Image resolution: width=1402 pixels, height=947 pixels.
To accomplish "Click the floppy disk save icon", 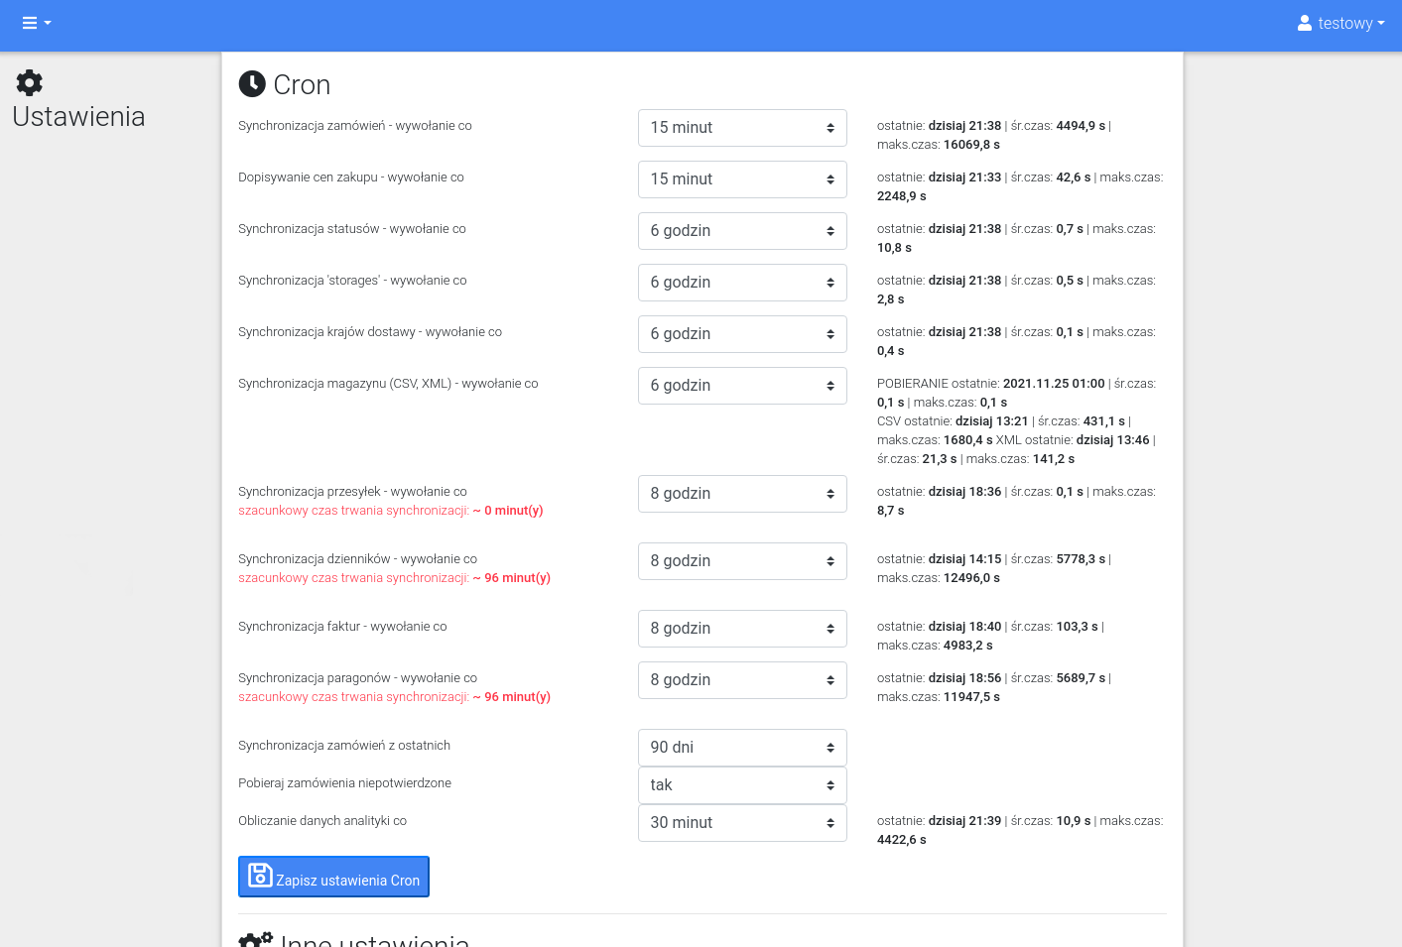I will 260,876.
